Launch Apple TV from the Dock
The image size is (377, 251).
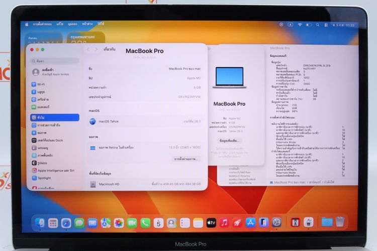(211, 223)
